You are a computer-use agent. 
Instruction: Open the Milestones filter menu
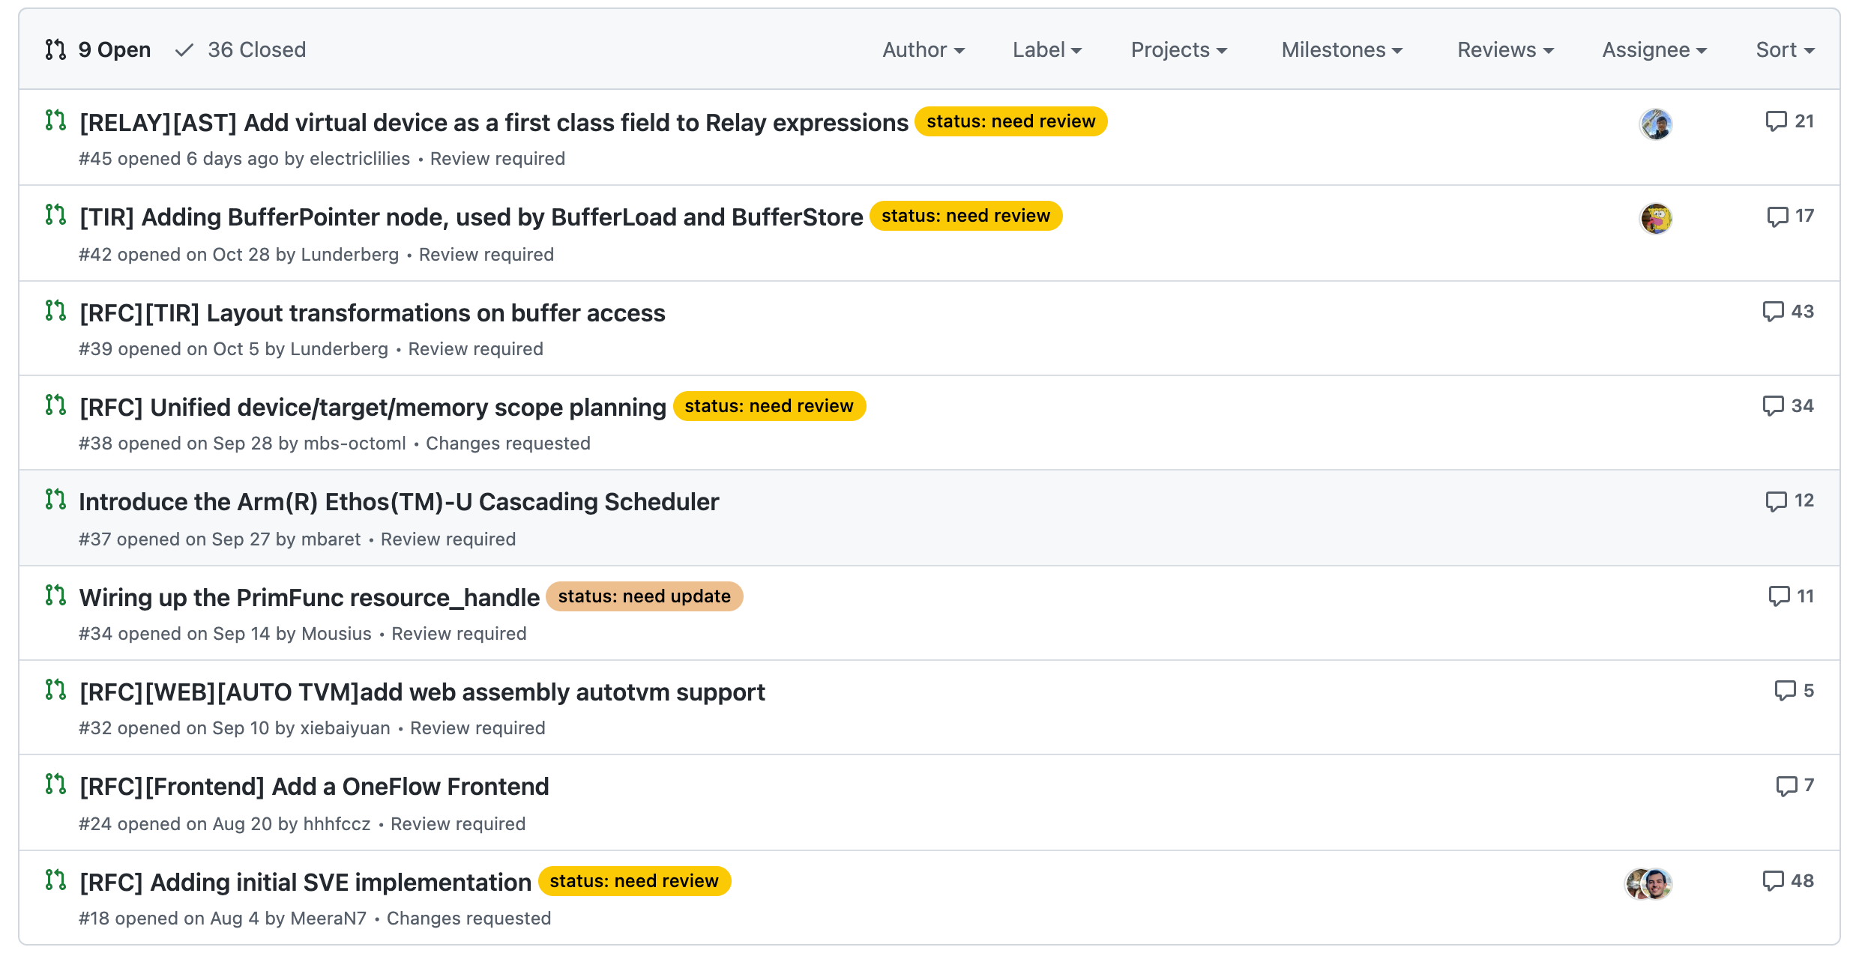click(x=1341, y=50)
